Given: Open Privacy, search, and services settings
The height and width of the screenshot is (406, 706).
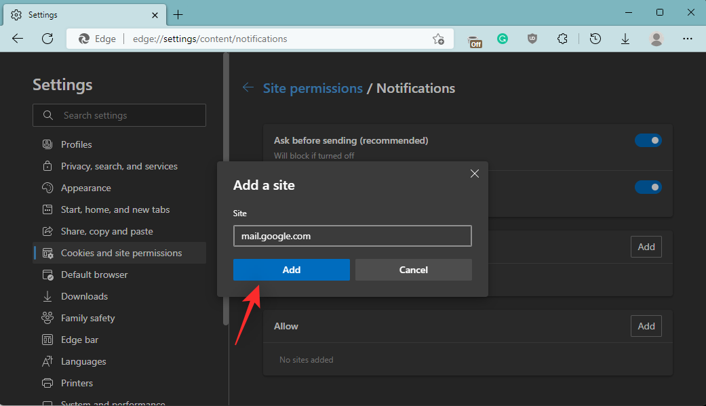Looking at the screenshot, I should tap(119, 166).
